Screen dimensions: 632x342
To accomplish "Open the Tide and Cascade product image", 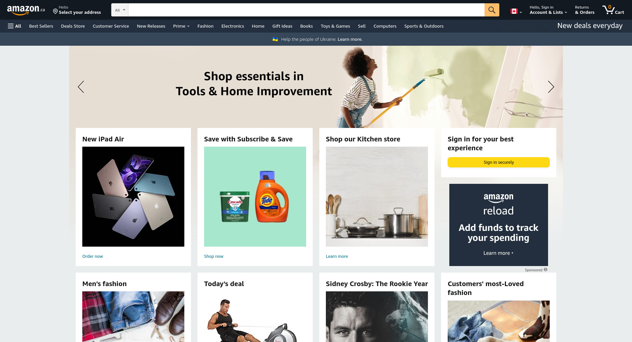I will click(255, 197).
